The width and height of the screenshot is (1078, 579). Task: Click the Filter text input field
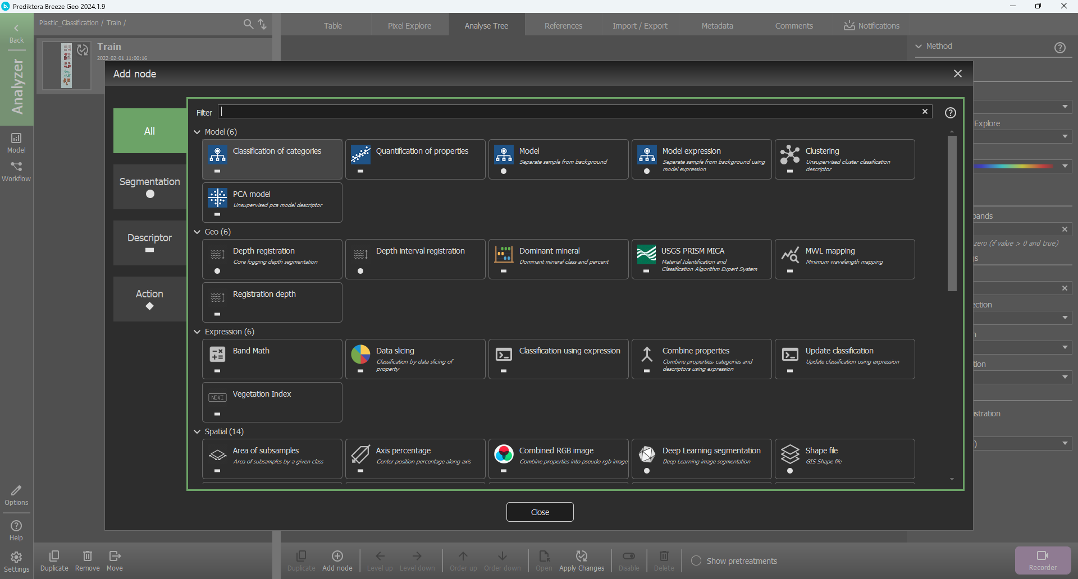tap(570, 112)
